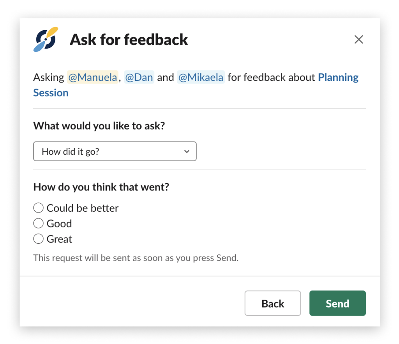Click the 'Ask for feedback' dialog title
Screen dimensions: 399x344
[x=129, y=40]
